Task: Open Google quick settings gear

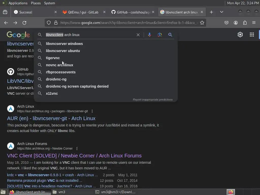Action: (x=240, y=35)
